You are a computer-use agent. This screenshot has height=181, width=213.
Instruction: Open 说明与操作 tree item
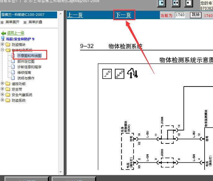point(26,78)
